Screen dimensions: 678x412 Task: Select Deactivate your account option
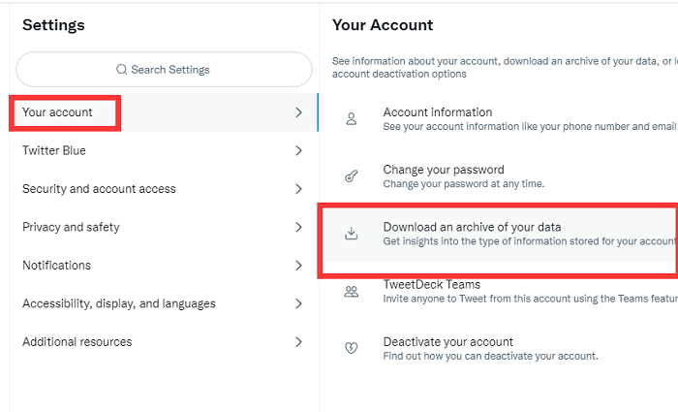(447, 342)
